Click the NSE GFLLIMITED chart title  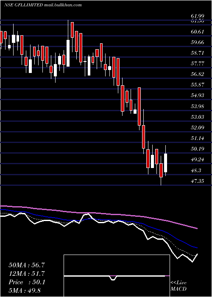[43, 5]
